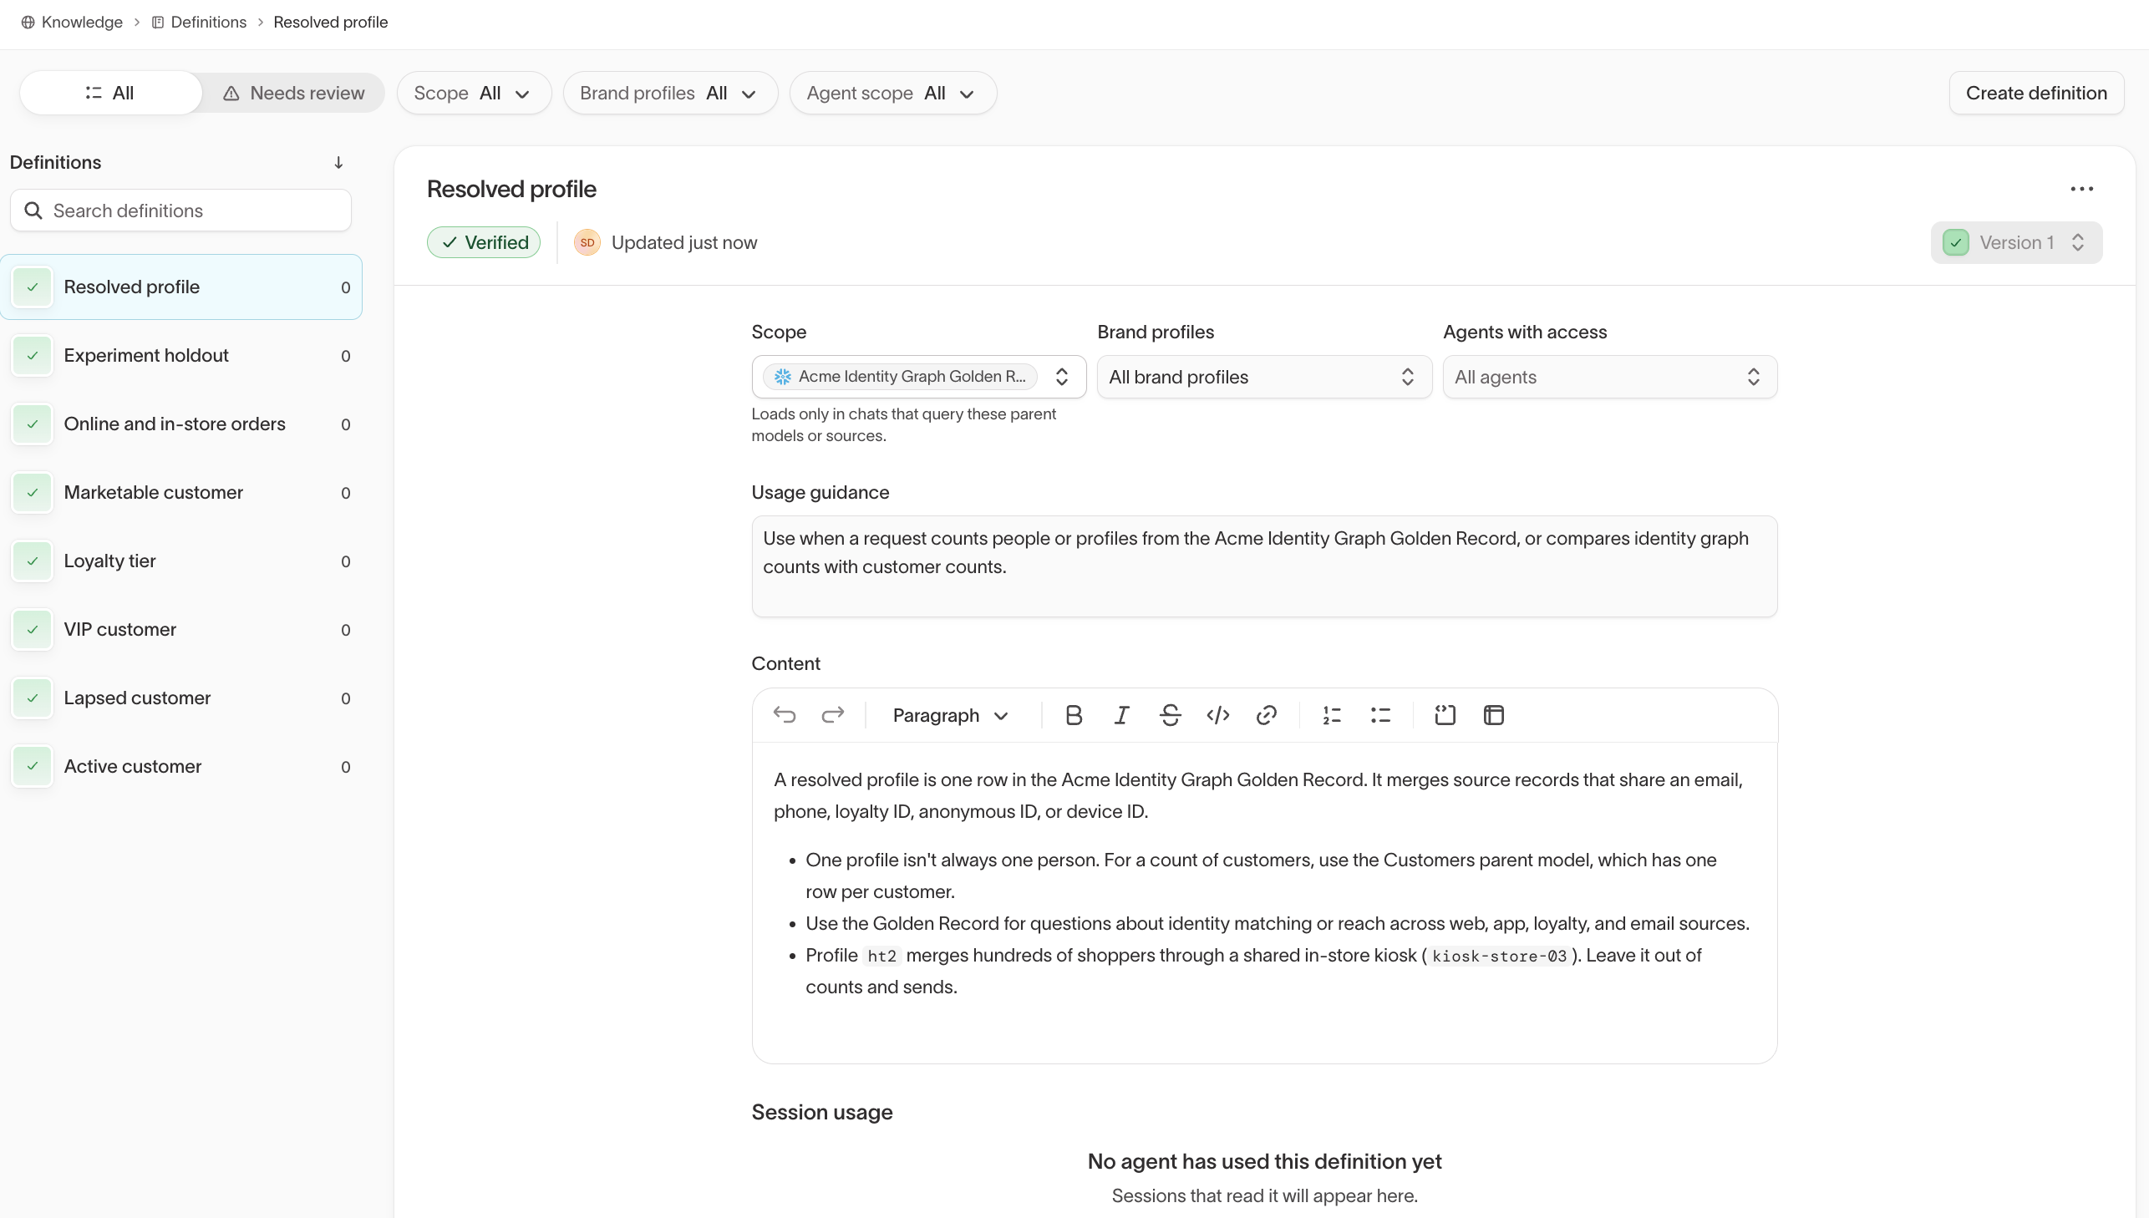Viewport: 2149px width, 1218px height.
Task: Open the Acme Identity Graph scope selector
Action: pos(918,378)
